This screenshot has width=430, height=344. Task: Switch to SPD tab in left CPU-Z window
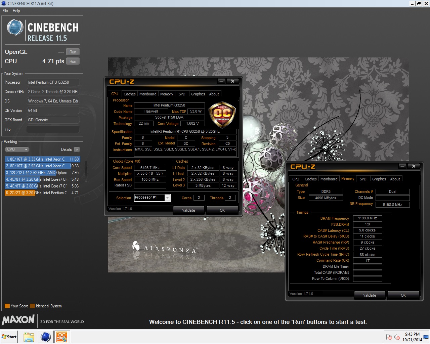(182, 94)
